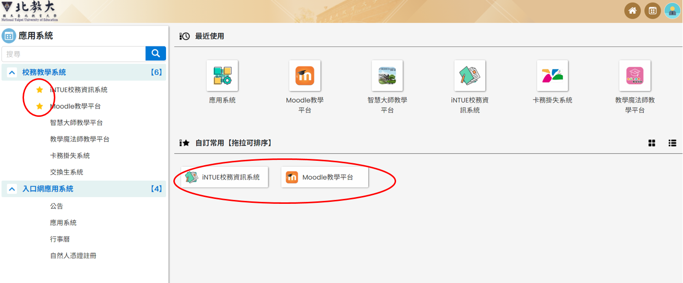Screen dimensions: 683x283
Task: Toggle the favorite star for Moodle教學平台
Action: (40, 106)
